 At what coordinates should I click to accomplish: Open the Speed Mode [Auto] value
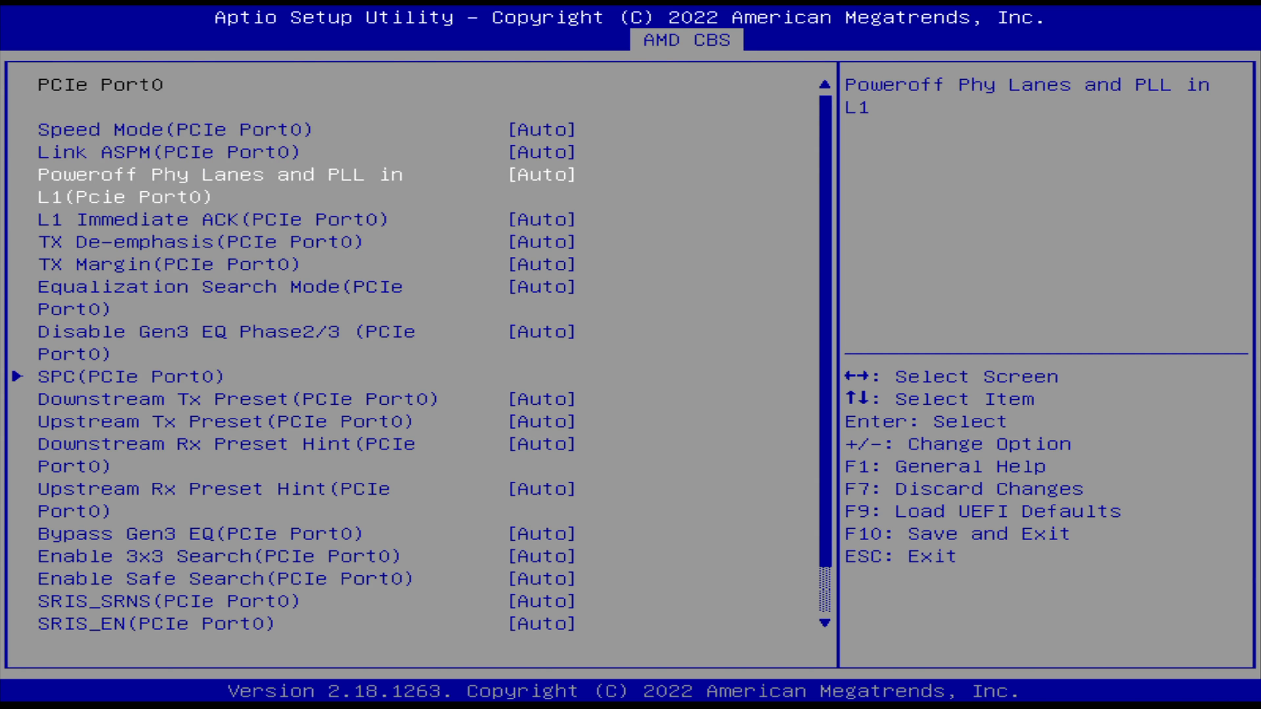click(542, 130)
